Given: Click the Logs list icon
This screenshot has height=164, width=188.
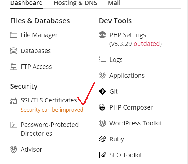Looking at the screenshot, I should [x=102, y=59].
